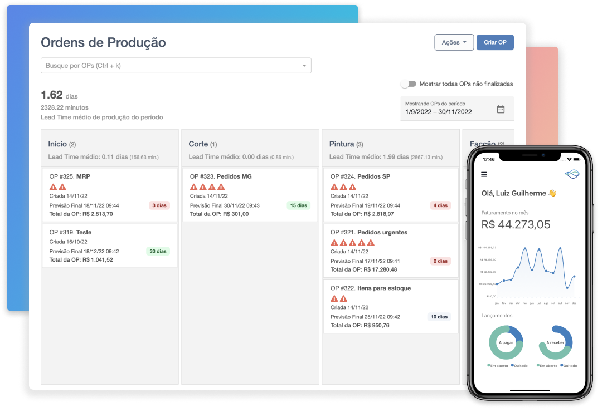Expand the Ações dropdown
The image size is (612, 417).
pyautogui.click(x=454, y=42)
